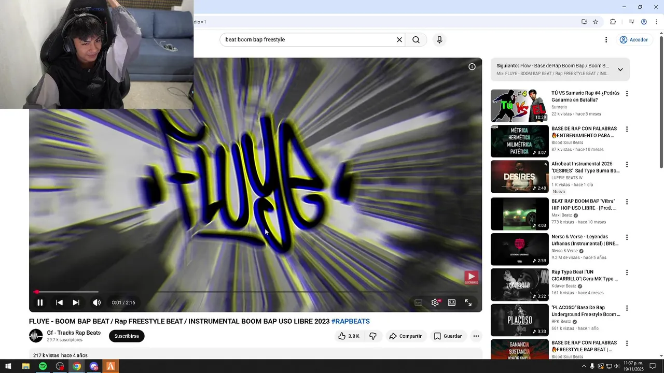Pause the video with the pause button

click(40, 303)
